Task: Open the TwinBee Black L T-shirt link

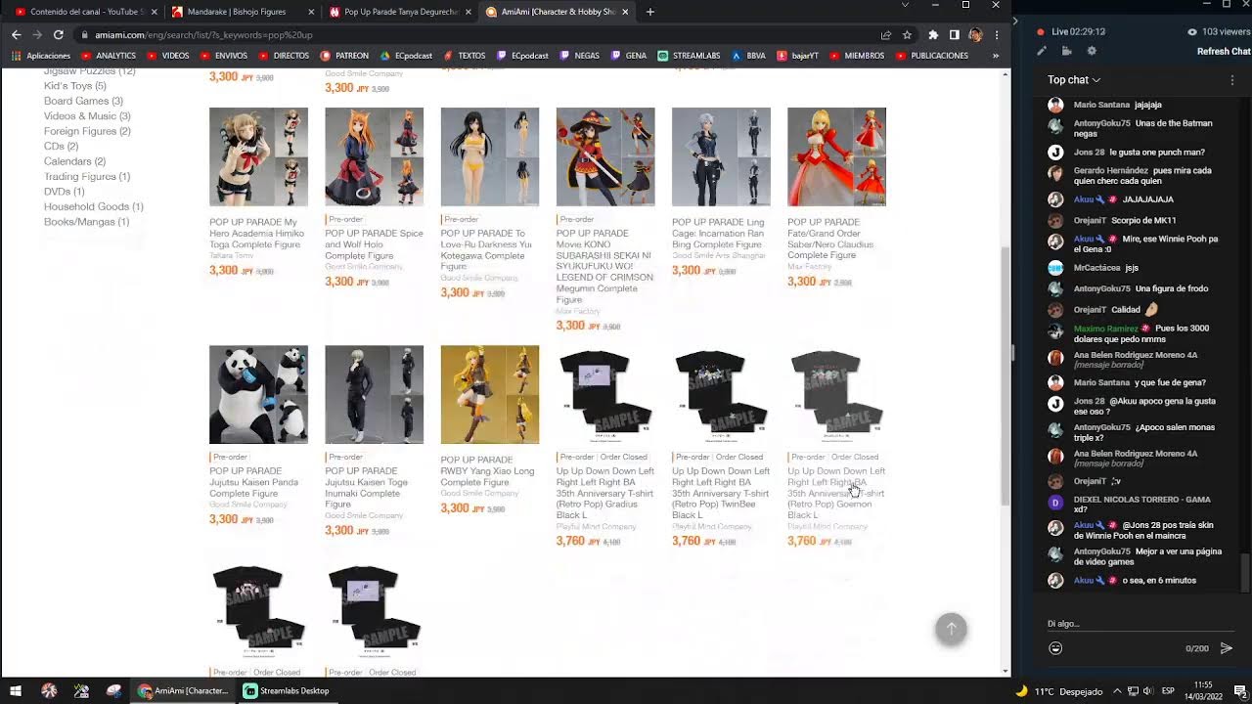Action: point(721,493)
